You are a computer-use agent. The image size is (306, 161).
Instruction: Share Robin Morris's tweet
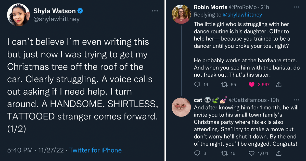click(x=279, y=84)
